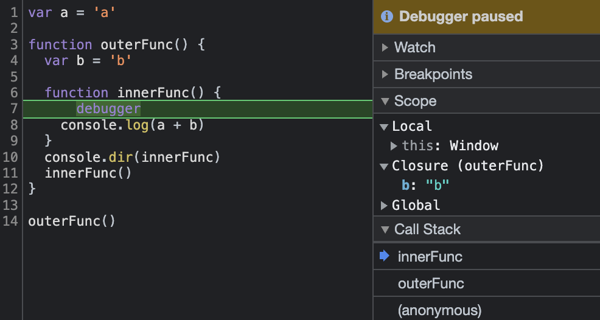Screen dimensions: 600x320
Task: Click line number 8 in the gutter
Action: click(13, 125)
